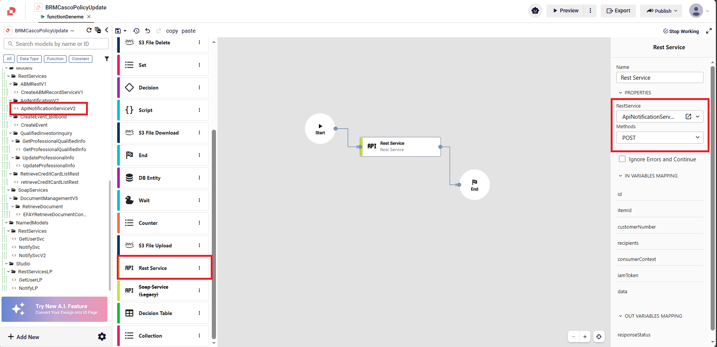Select the Constant filter

click(80, 59)
